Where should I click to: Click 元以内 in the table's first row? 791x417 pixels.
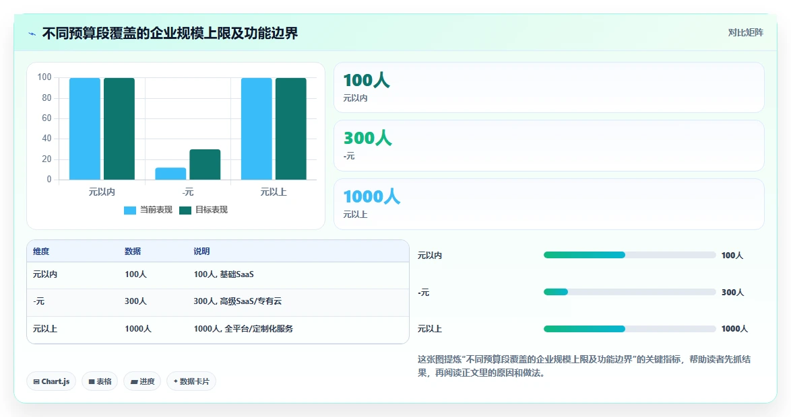coord(45,274)
